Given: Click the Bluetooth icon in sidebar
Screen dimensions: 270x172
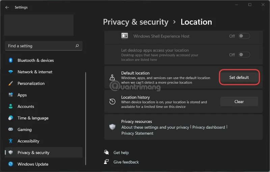Looking at the screenshot, I should coord(11,60).
